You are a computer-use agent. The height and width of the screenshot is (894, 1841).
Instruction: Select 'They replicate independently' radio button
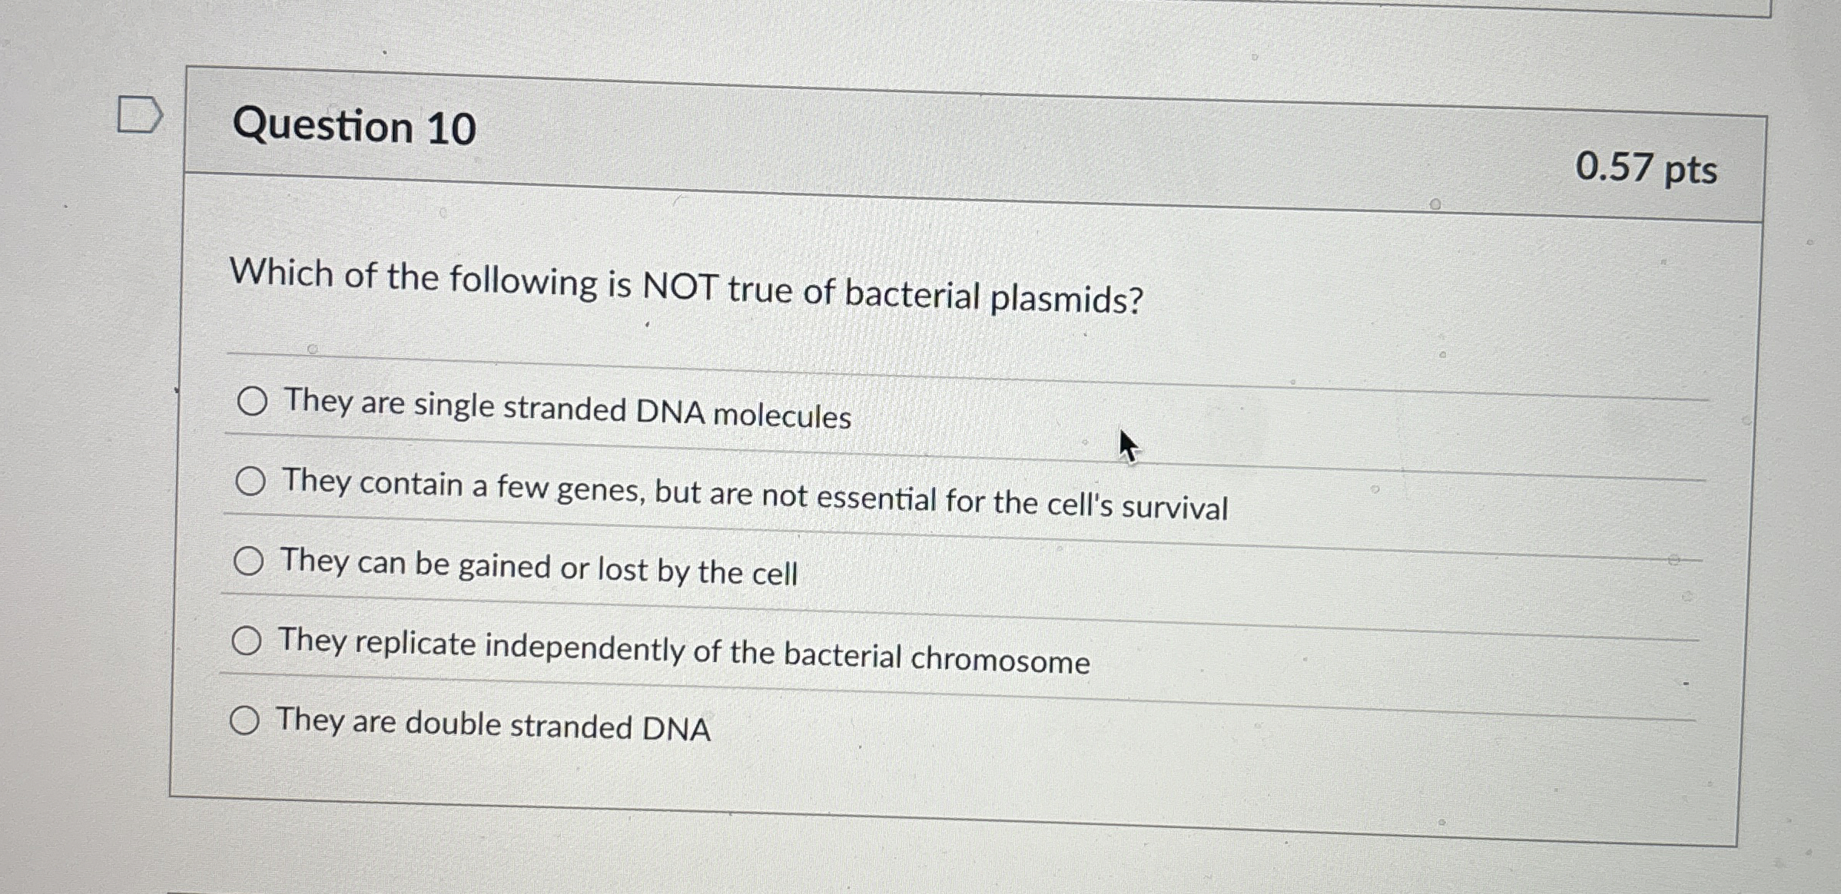point(247,641)
